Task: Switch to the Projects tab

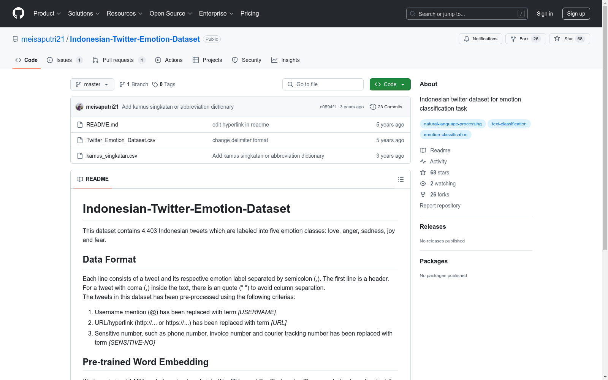Action: point(207,60)
